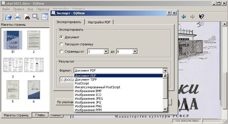228x124 pixels.
Task: Open search with the binoculars icon
Action: pyautogui.click(x=27, y=17)
